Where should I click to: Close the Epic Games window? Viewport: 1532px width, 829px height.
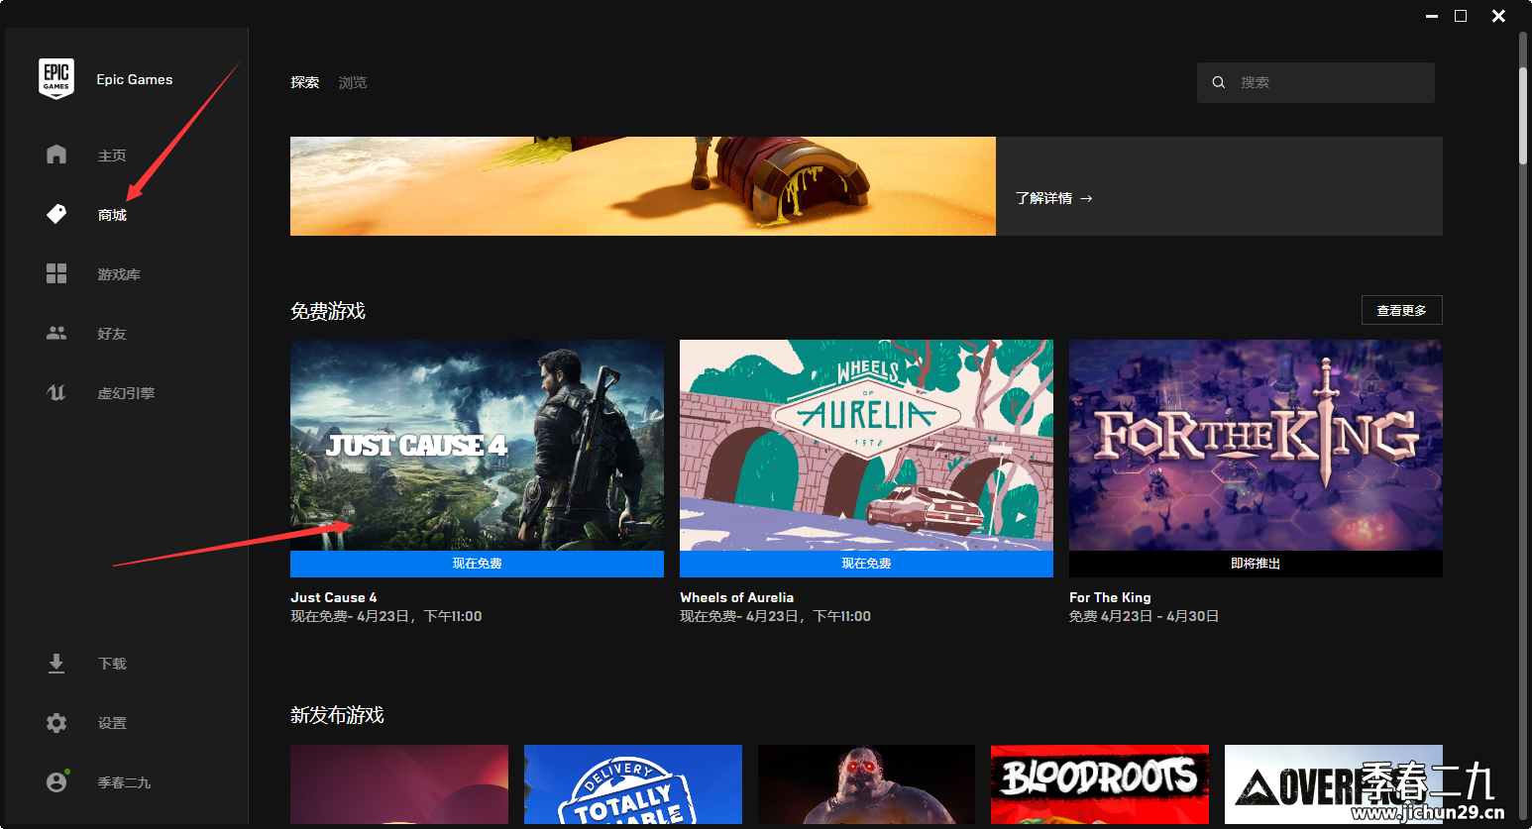(x=1498, y=16)
